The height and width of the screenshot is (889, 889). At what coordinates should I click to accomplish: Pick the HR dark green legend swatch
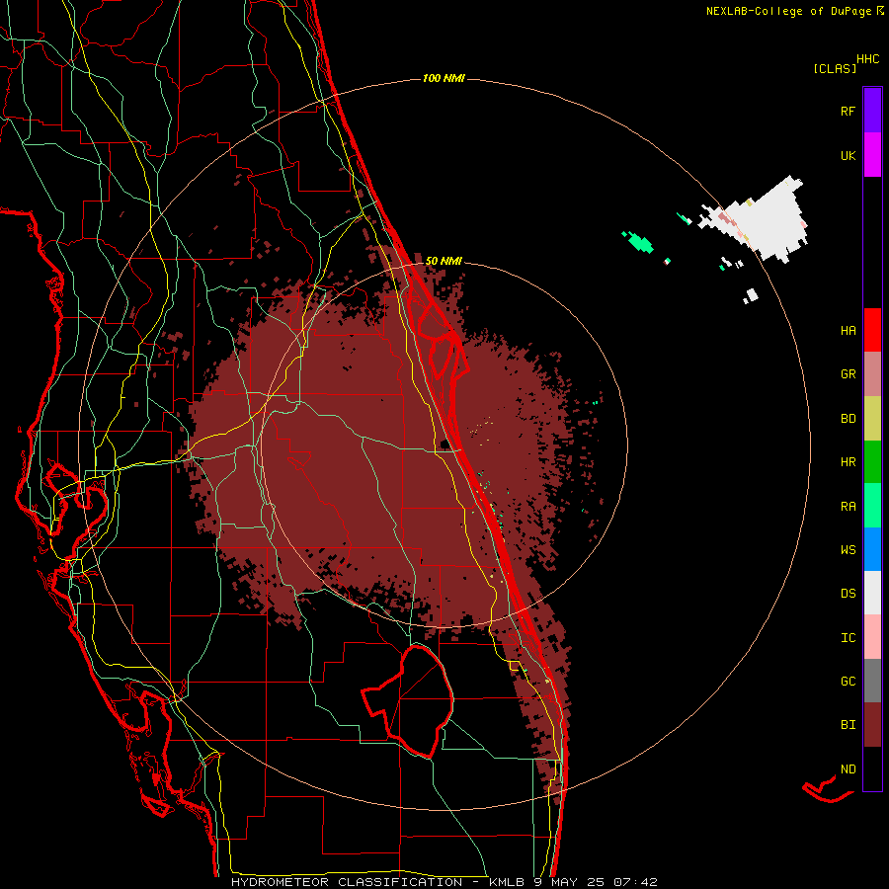[872, 462]
